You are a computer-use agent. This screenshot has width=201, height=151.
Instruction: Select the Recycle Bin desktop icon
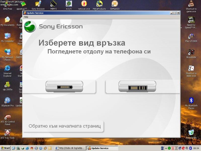click(191, 134)
